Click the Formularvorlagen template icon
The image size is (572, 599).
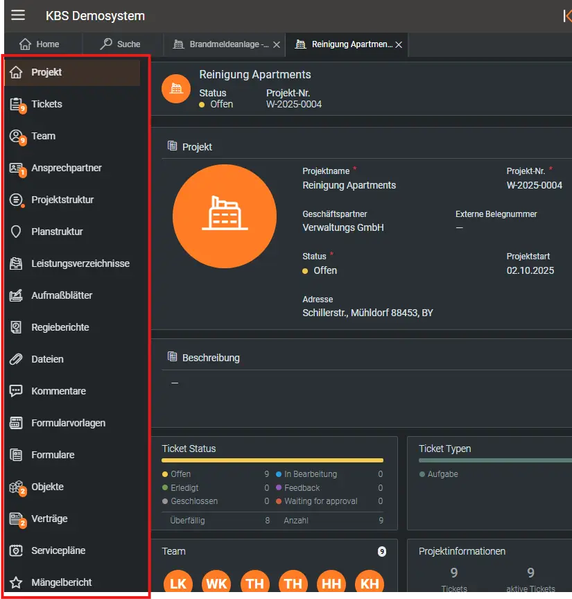(x=16, y=423)
